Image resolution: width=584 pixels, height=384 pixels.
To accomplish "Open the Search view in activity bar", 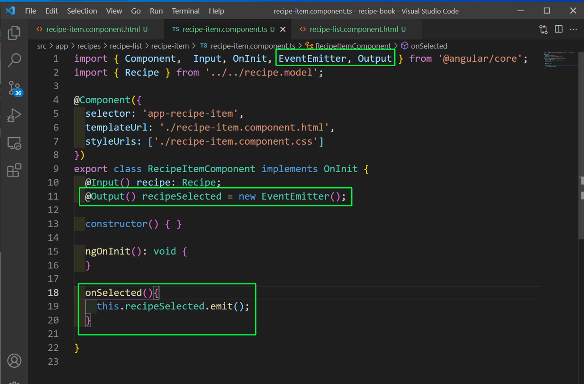I will 14,60.
